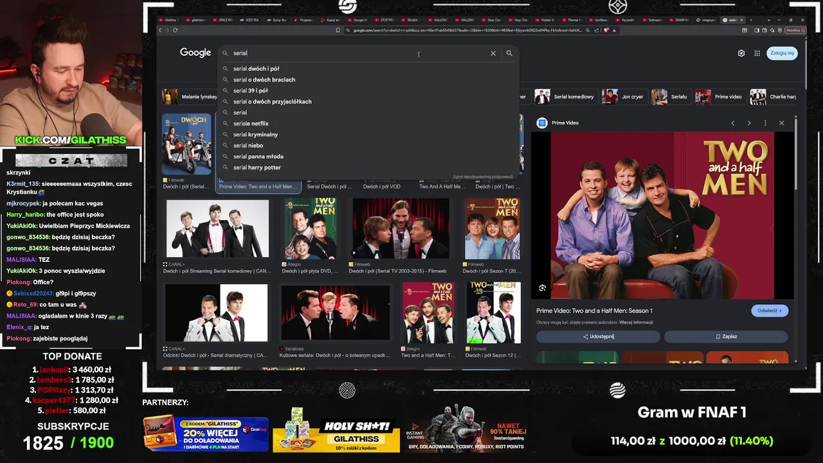Click the Udostępnij share button
This screenshot has height=463, width=823.
tap(598, 336)
